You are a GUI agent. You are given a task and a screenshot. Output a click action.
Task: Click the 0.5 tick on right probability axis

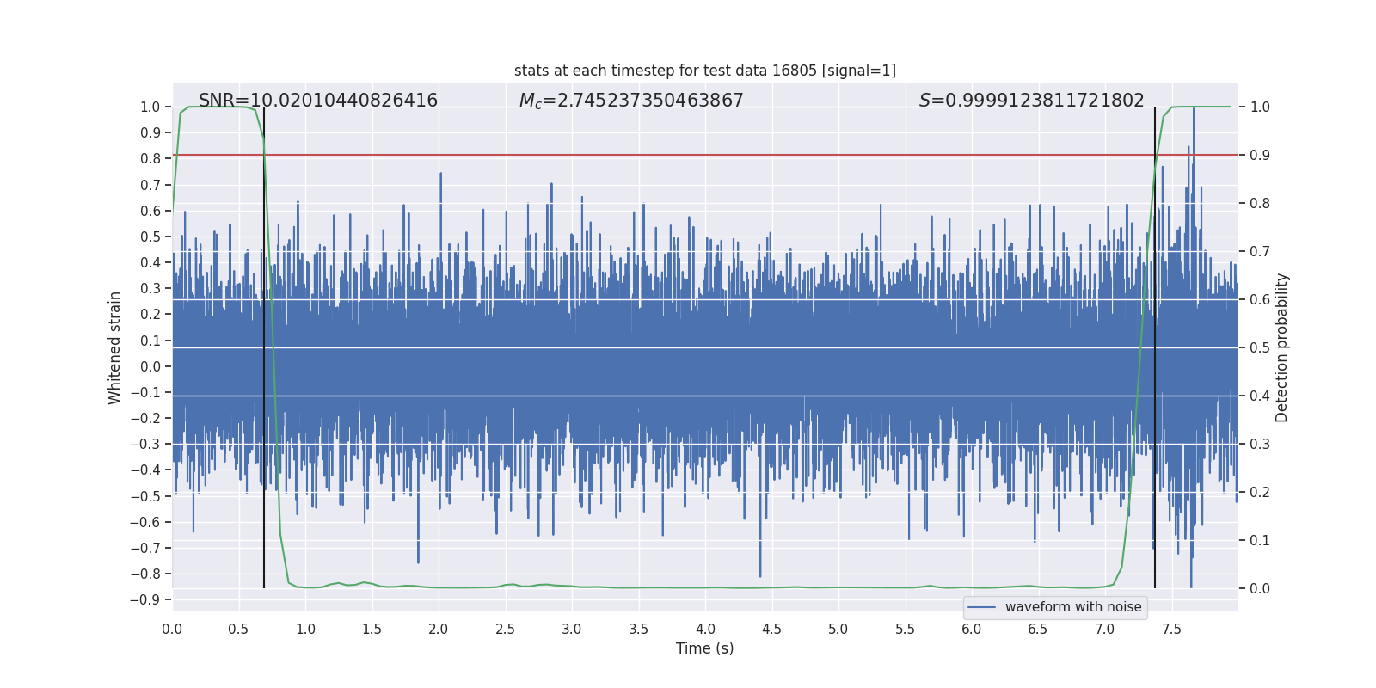pos(1260,347)
